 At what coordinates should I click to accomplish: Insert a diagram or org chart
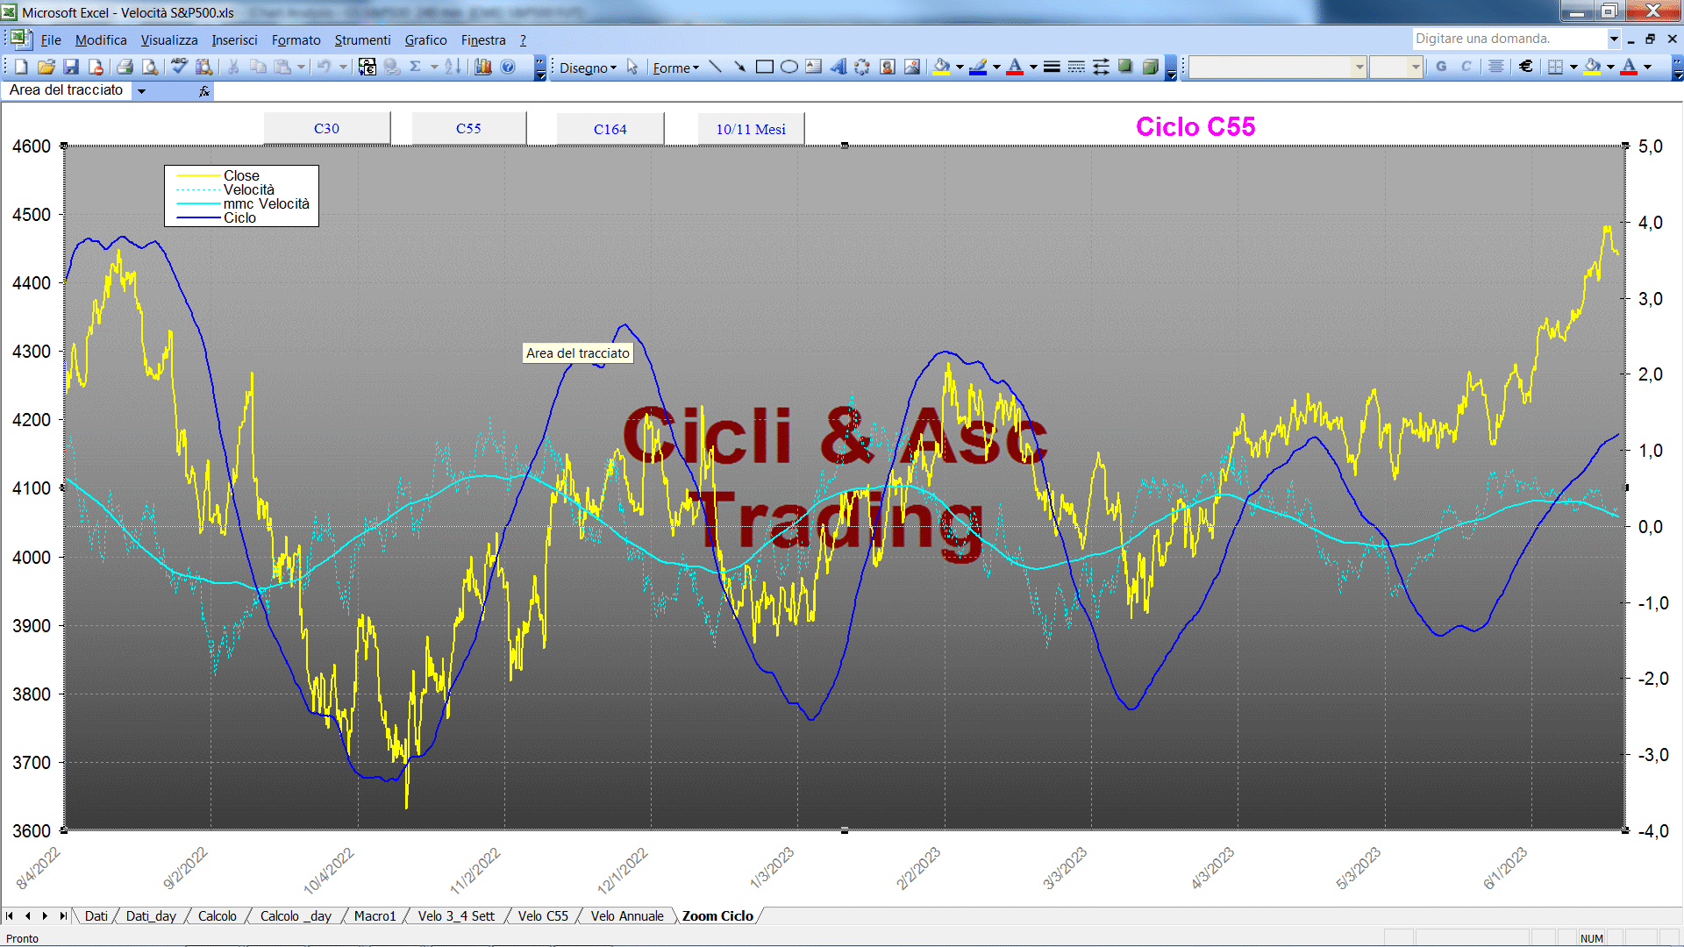point(862,67)
